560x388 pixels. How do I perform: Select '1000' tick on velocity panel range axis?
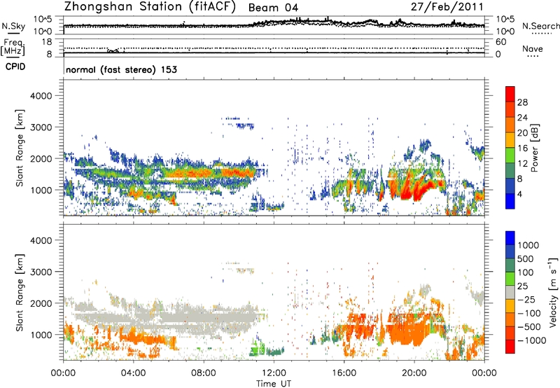click(x=41, y=335)
